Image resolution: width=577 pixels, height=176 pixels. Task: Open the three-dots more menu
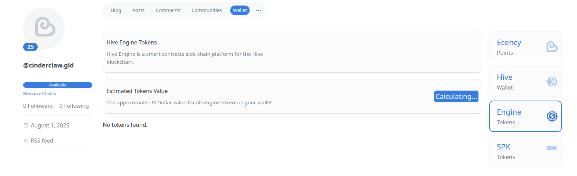[x=259, y=10]
